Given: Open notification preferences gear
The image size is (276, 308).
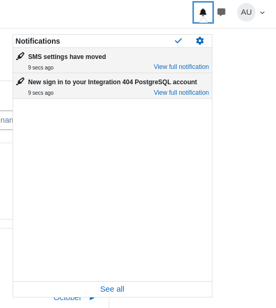Looking at the screenshot, I should [x=200, y=41].
